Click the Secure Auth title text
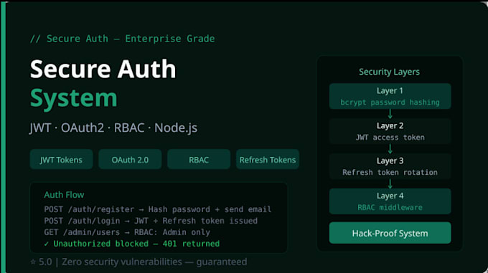The width and height of the screenshot is (488, 273). [103, 69]
